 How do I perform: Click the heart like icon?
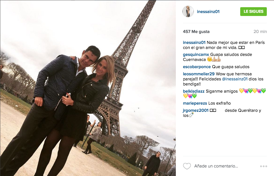tap(187, 166)
